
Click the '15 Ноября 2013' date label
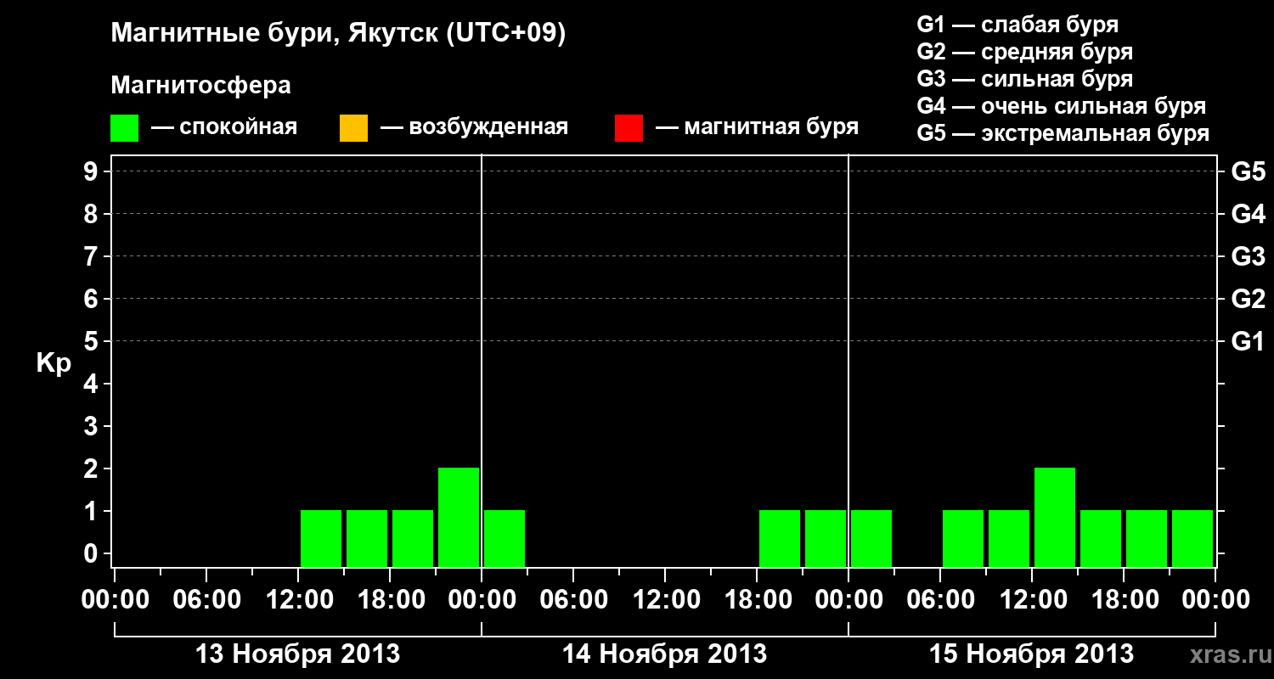coord(1032,654)
